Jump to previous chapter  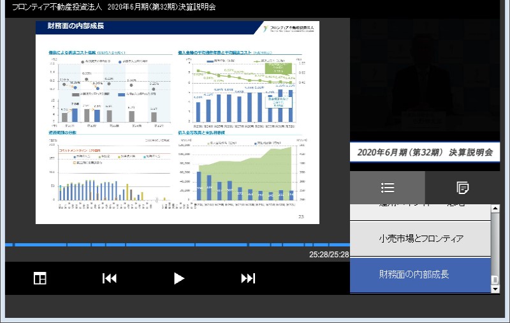(109, 278)
